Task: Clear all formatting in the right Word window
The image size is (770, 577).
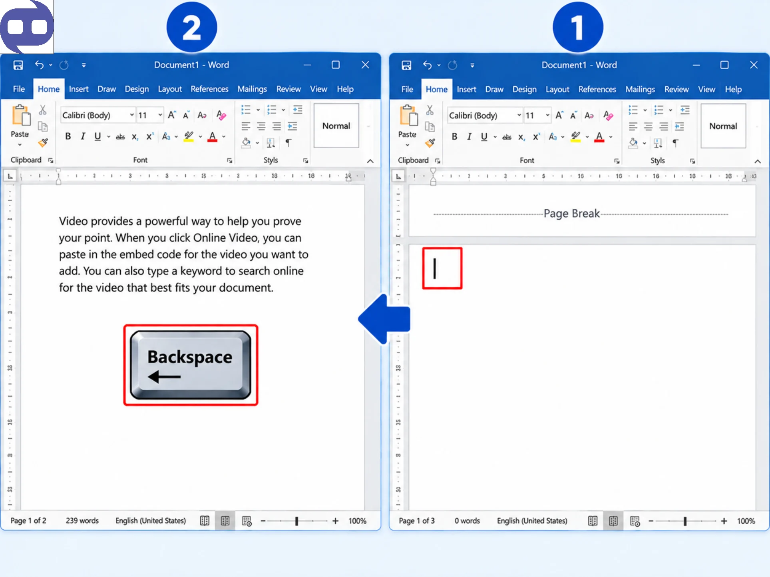Action: tap(608, 116)
